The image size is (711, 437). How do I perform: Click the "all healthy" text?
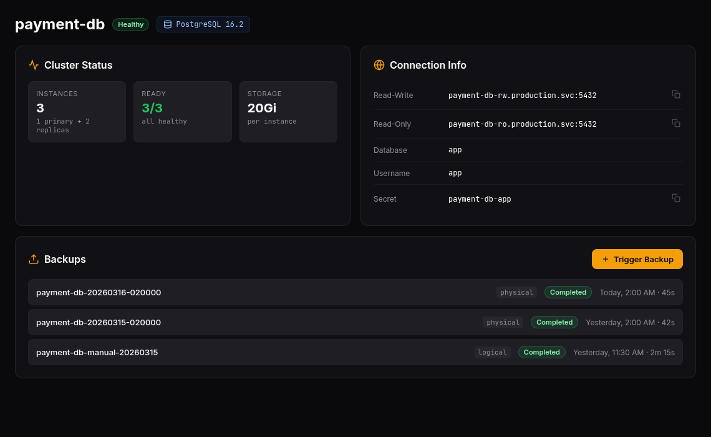[x=164, y=121]
